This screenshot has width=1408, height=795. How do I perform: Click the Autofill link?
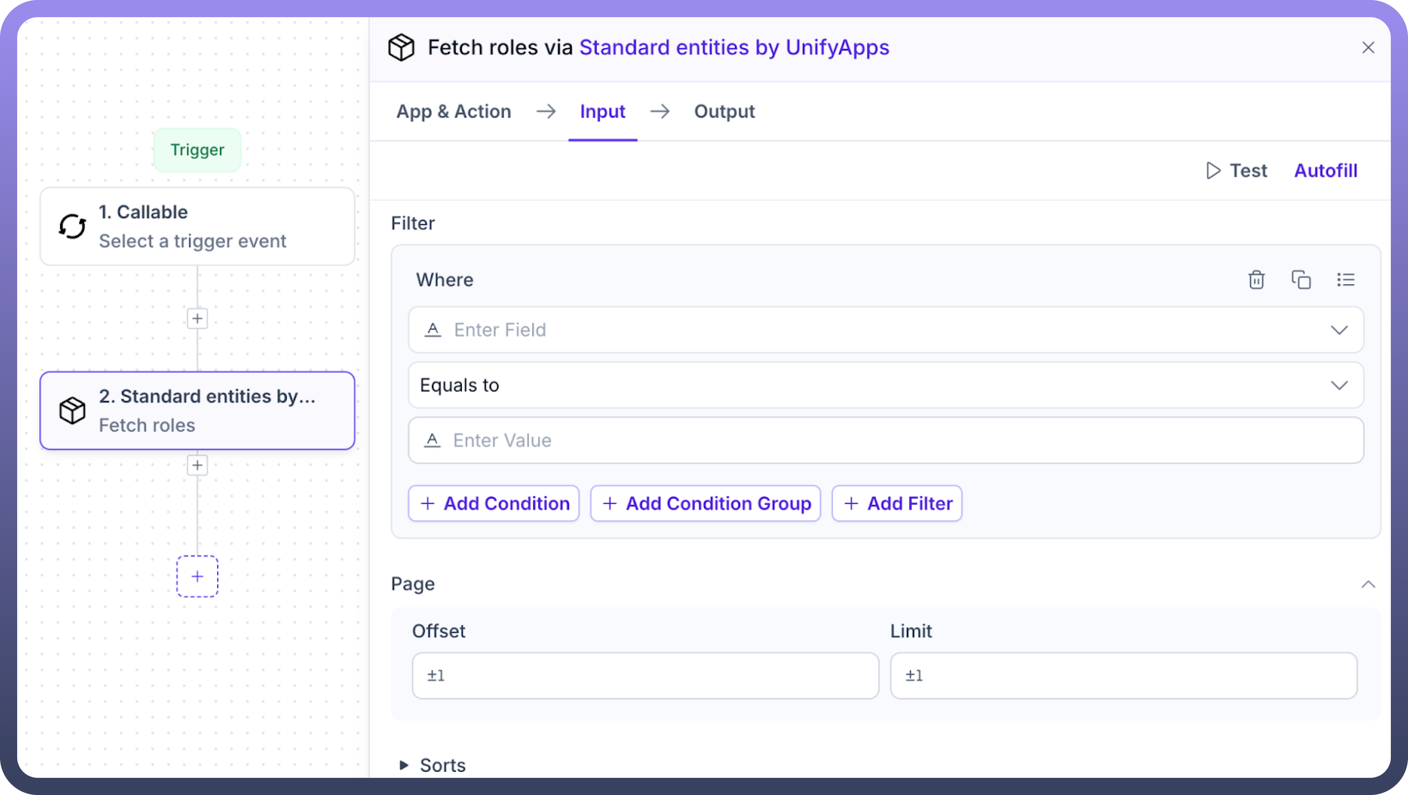(1326, 170)
